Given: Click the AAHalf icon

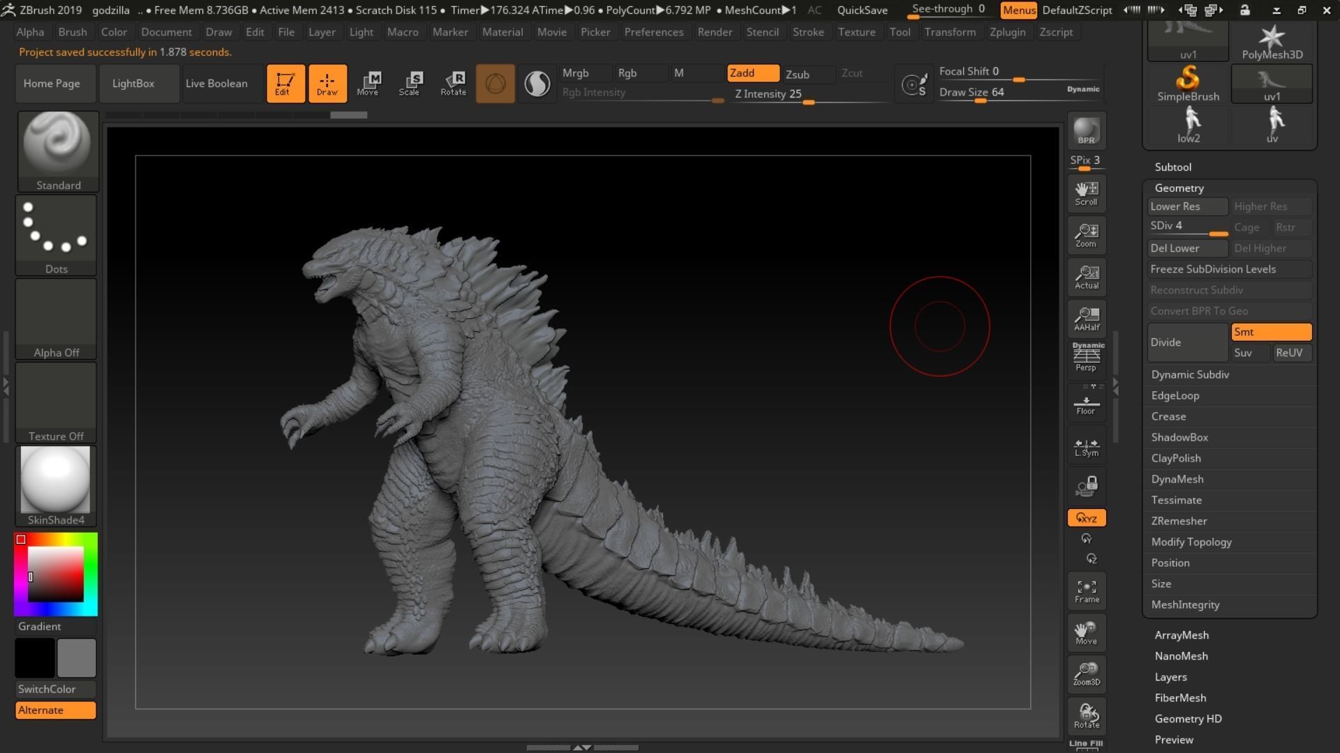Looking at the screenshot, I should tap(1087, 319).
